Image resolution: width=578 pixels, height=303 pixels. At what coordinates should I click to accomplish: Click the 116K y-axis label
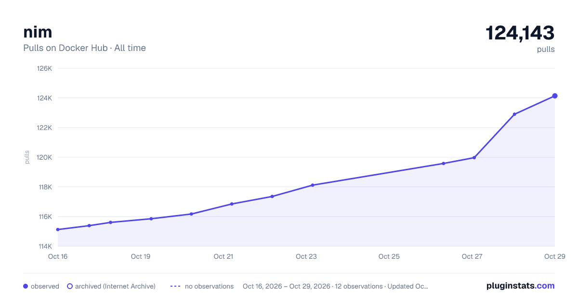(44, 216)
